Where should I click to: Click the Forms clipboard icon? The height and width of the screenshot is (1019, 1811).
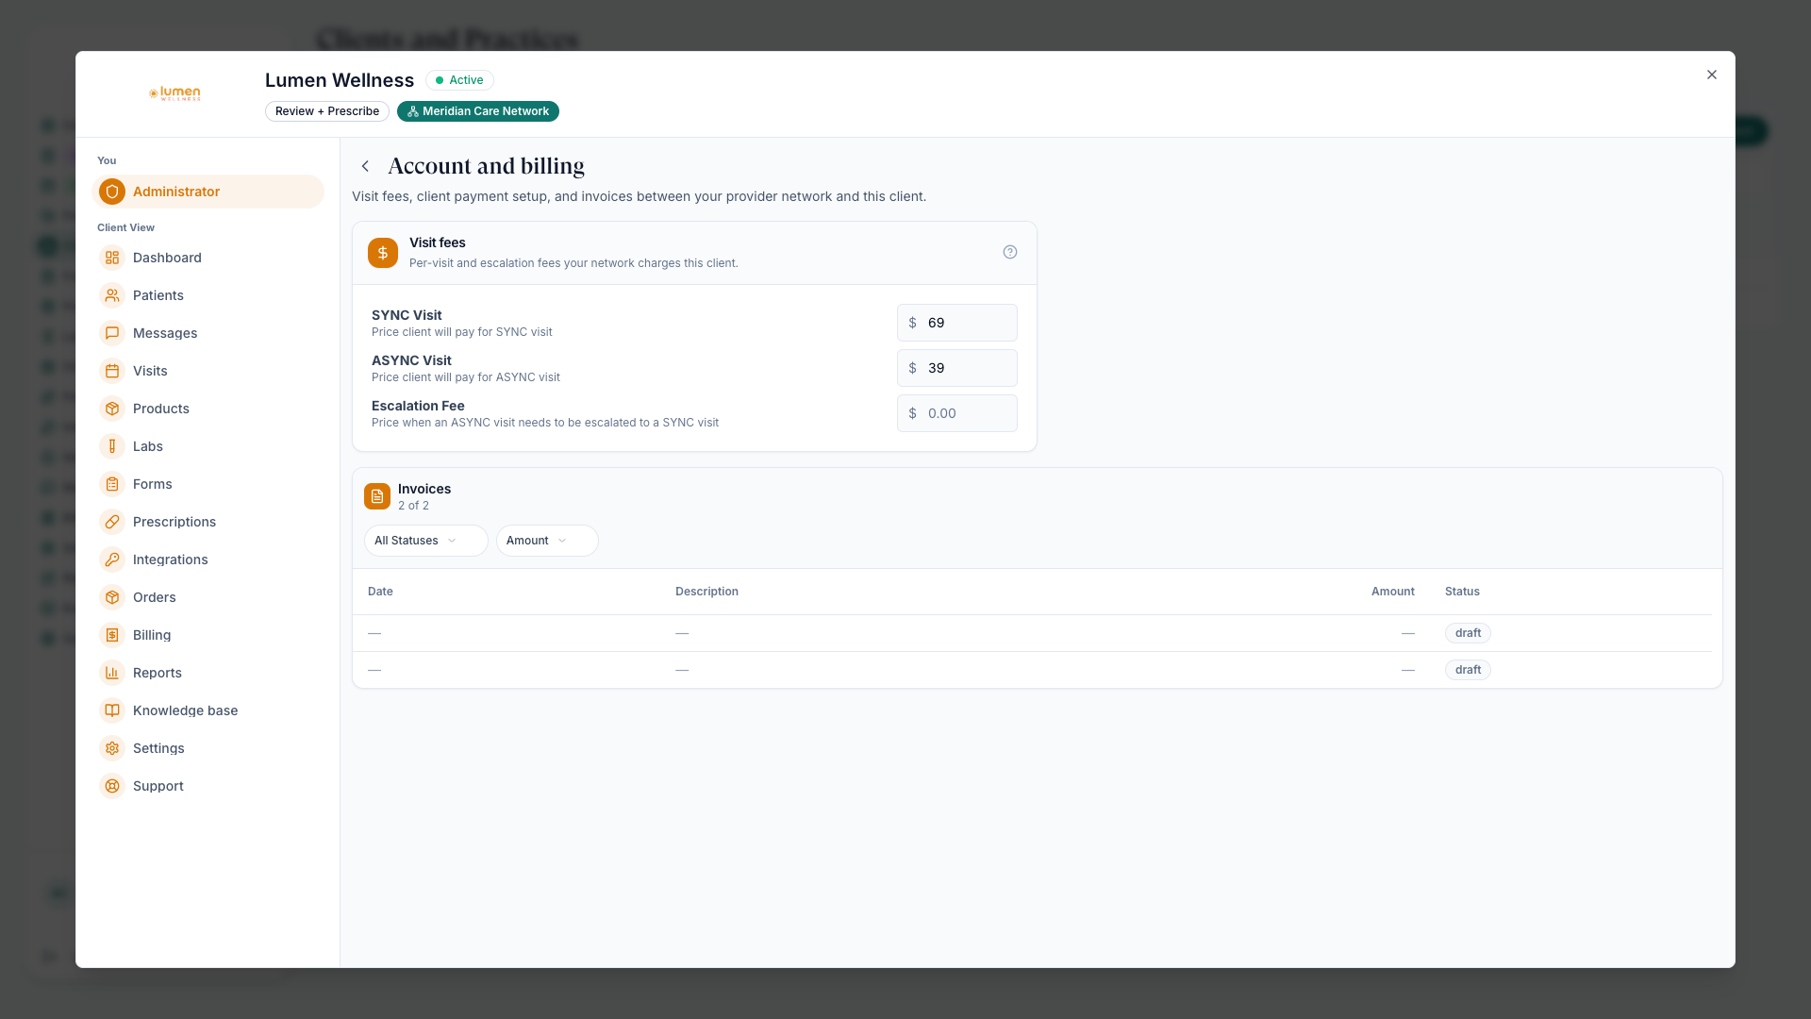(112, 484)
